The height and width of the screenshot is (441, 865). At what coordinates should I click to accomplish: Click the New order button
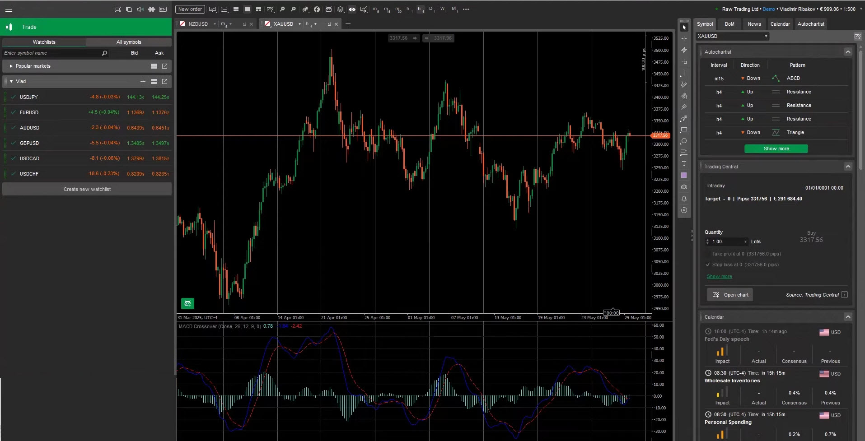tap(190, 9)
